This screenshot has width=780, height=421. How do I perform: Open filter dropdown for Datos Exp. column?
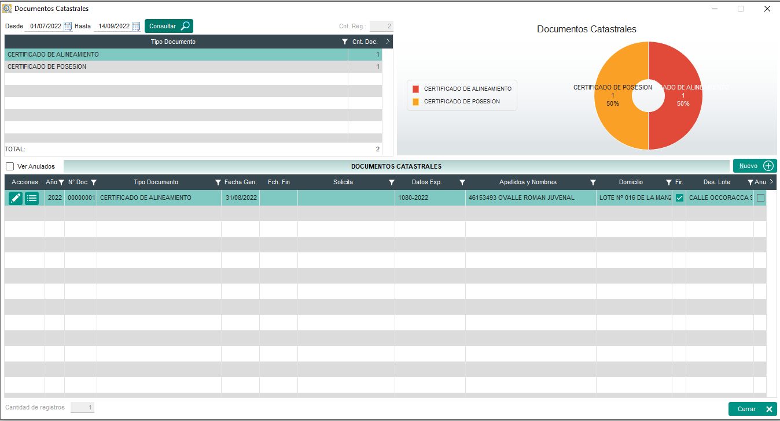point(462,182)
